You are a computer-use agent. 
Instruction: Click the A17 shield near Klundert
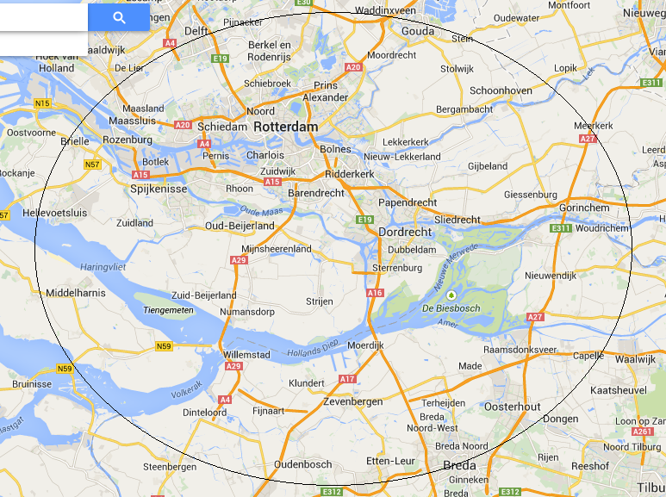[x=347, y=379]
